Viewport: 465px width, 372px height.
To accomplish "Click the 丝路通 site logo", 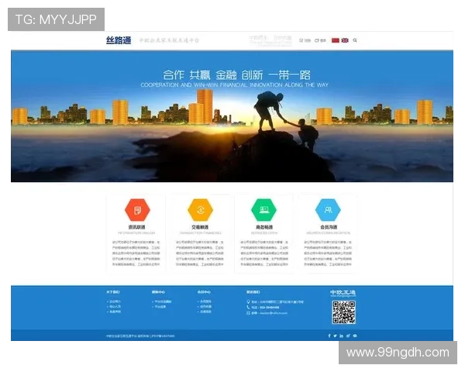I will pyautogui.click(x=119, y=40).
